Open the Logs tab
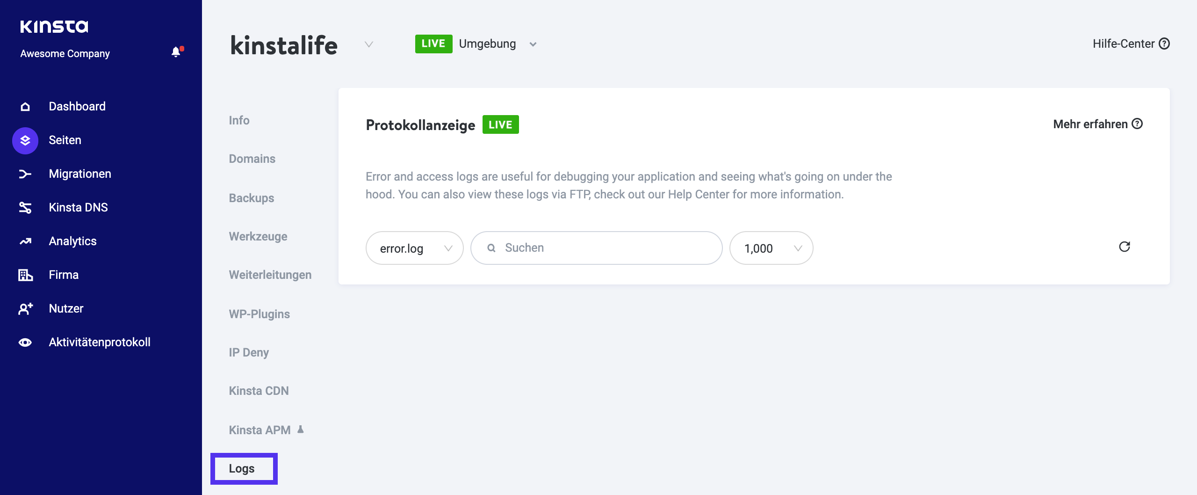Image resolution: width=1197 pixels, height=495 pixels. (x=242, y=468)
